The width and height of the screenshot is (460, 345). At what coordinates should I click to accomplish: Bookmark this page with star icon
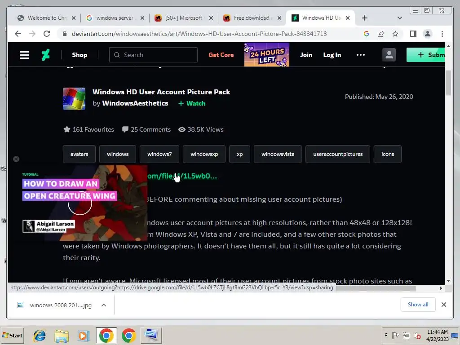coord(395,34)
